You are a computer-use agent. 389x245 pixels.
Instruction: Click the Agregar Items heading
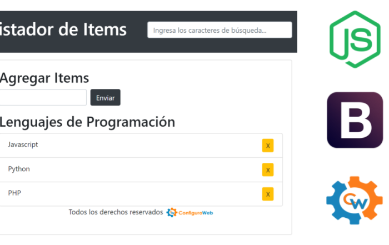click(x=44, y=78)
